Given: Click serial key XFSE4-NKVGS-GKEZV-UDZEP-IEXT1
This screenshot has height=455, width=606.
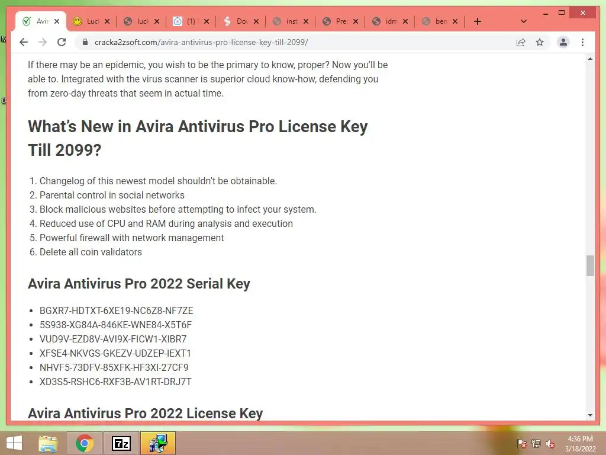Looking at the screenshot, I should point(115,353).
